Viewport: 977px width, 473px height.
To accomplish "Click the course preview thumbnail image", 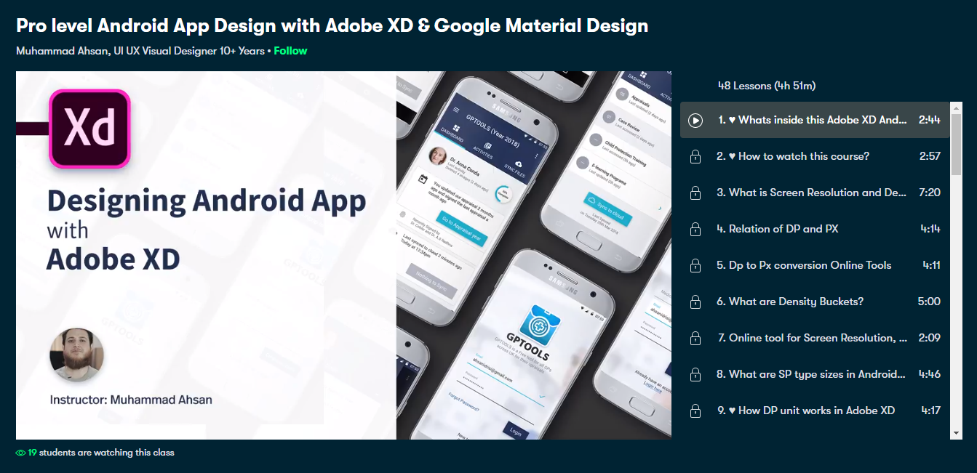I will [343, 254].
